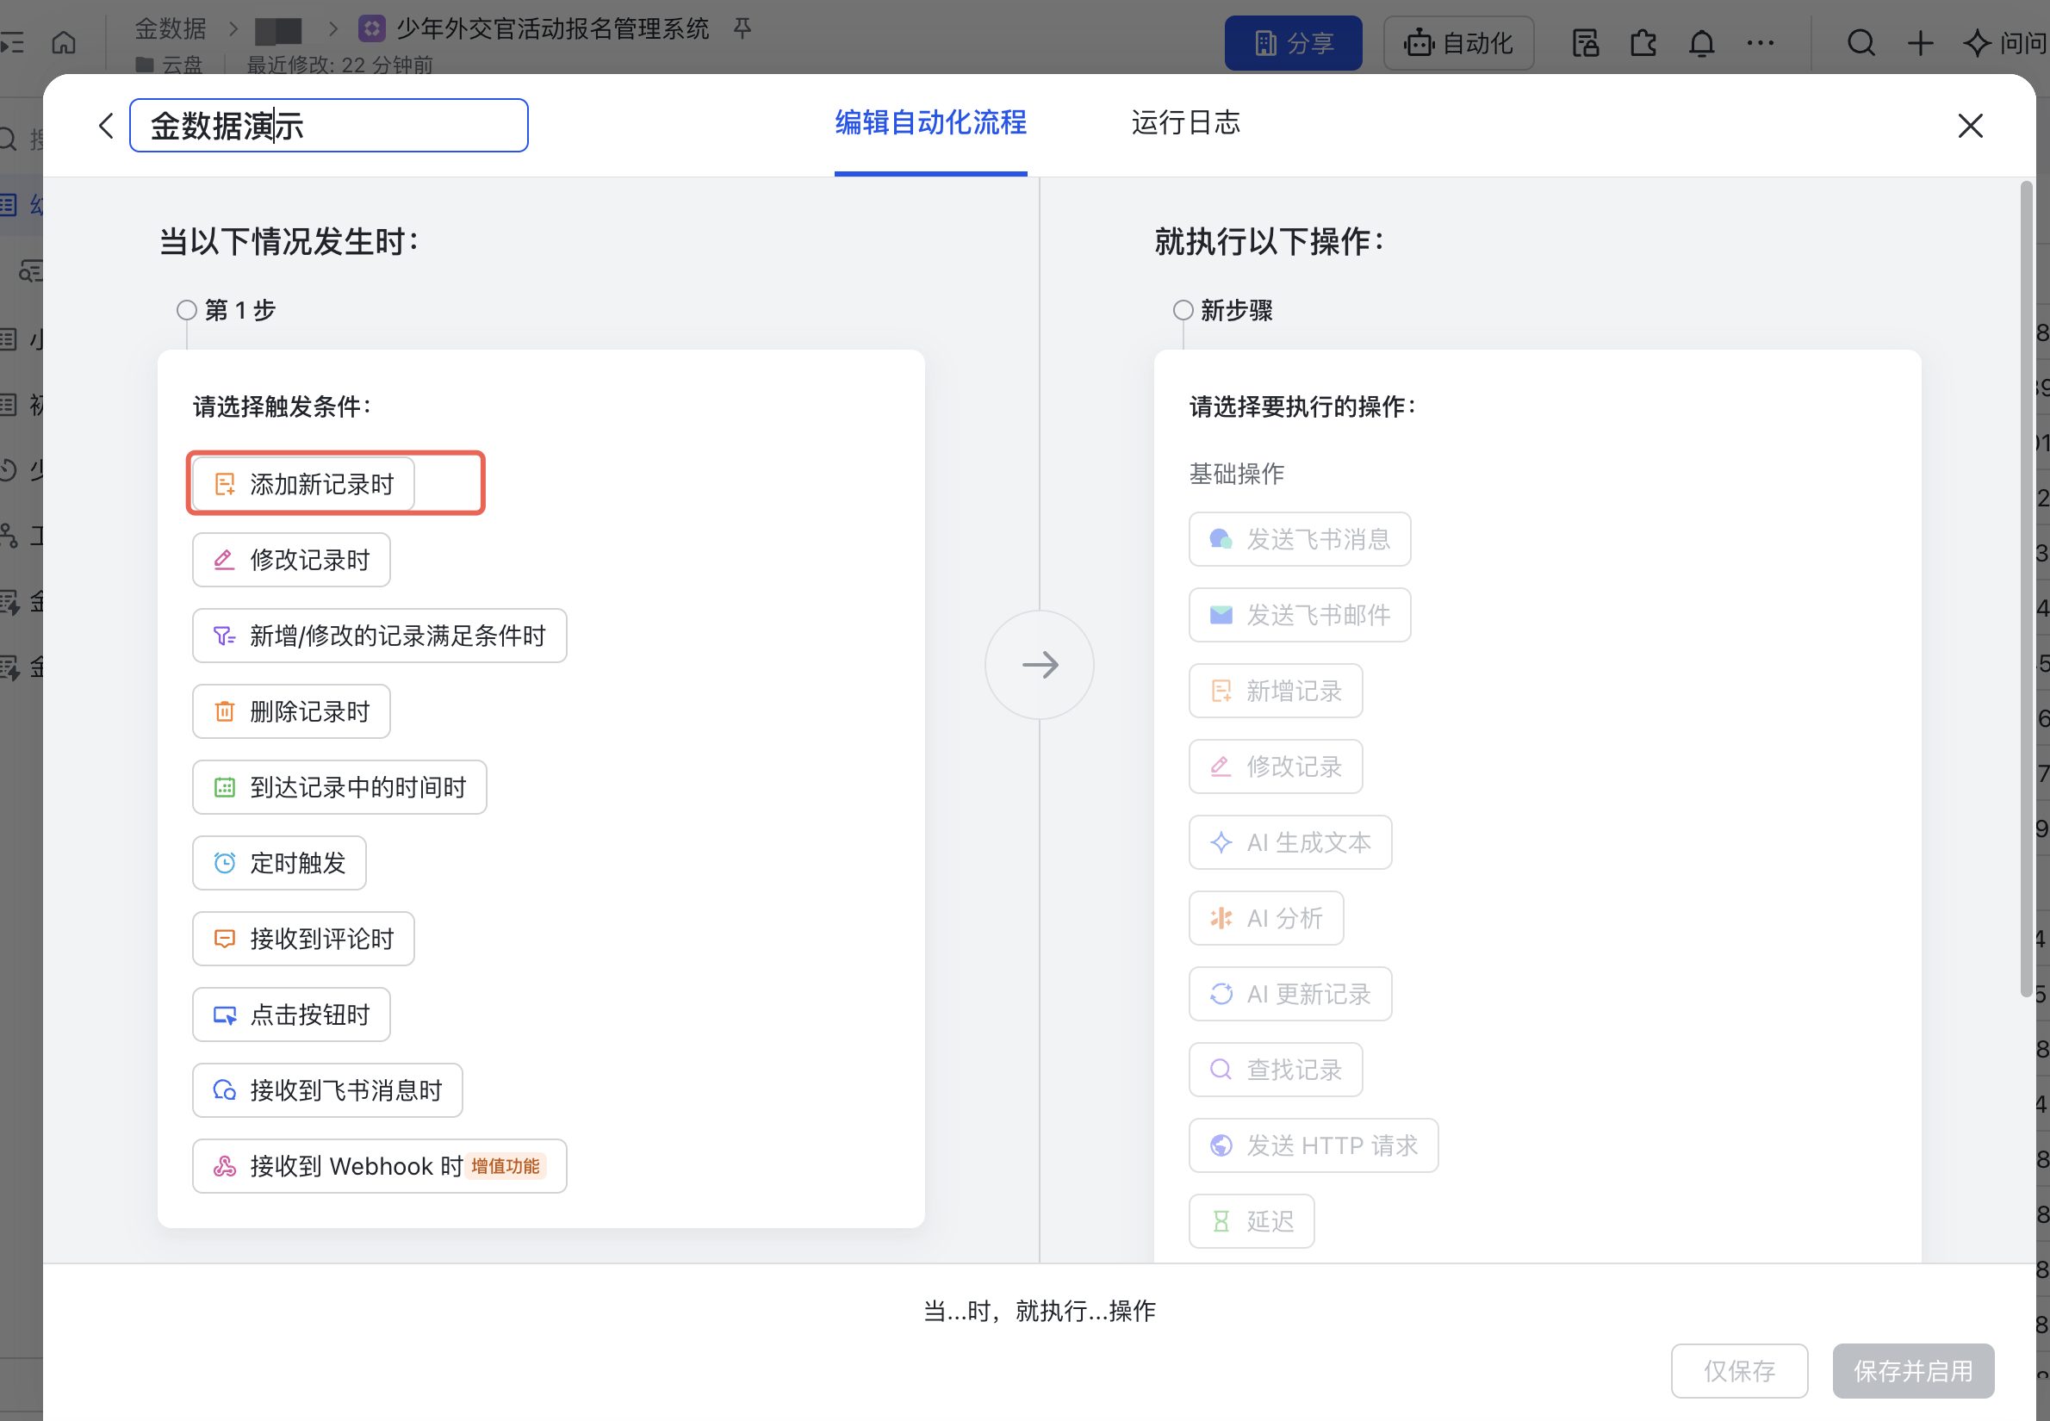Choose 新增/修改的记录满足条件时 trigger

(379, 636)
